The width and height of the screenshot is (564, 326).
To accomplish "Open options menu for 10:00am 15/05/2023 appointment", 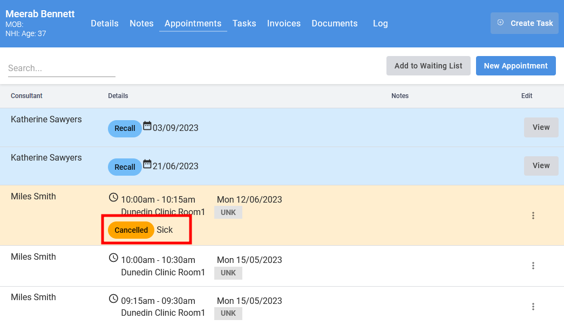I will tap(533, 266).
